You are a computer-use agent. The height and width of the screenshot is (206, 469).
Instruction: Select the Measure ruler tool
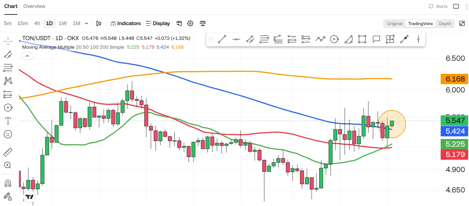pos(8,152)
